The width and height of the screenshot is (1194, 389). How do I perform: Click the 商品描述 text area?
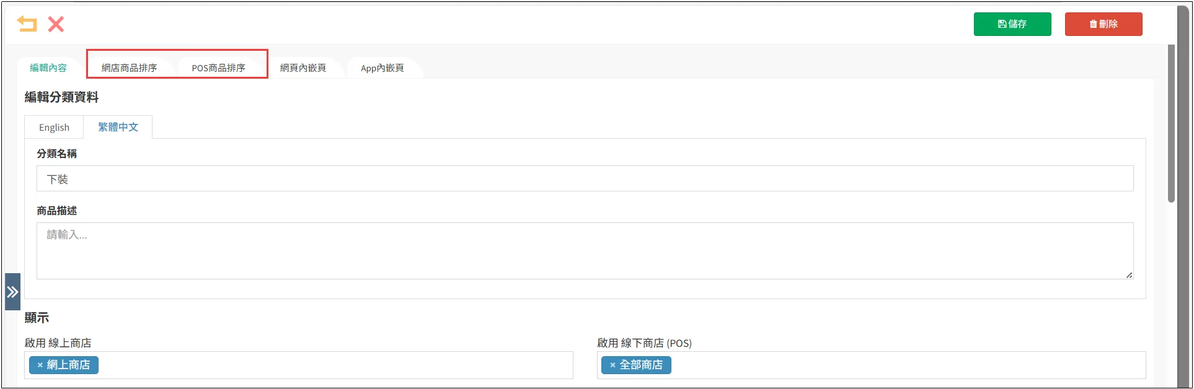(x=585, y=251)
